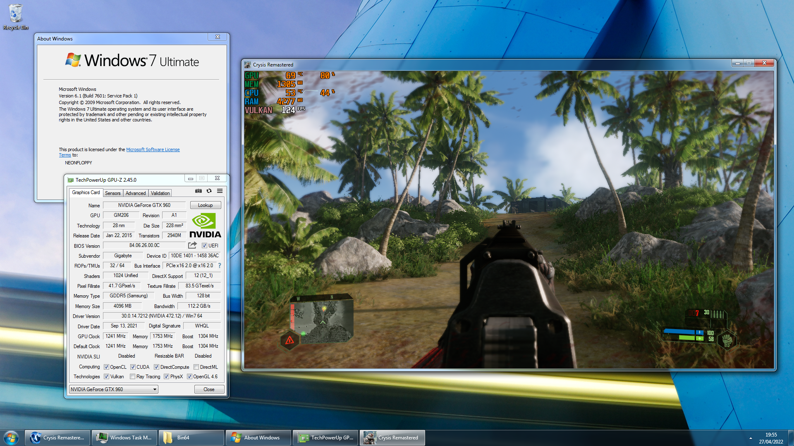Select the Graphics Card tab

[x=86, y=192]
